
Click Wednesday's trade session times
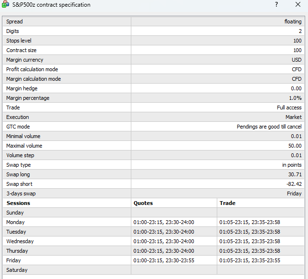point(250,241)
